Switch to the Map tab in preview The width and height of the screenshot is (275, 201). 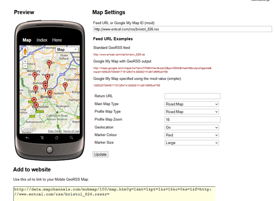(27, 40)
